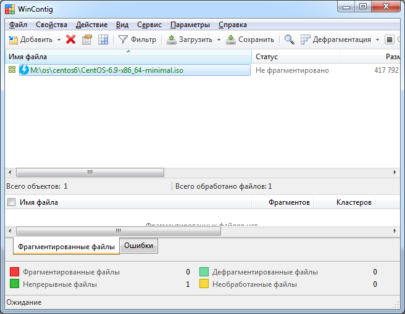Click the Сохранить save icon

pos(231,39)
